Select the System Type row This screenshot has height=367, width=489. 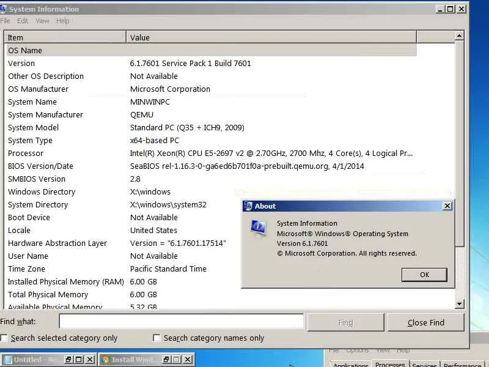pyautogui.click(x=211, y=141)
